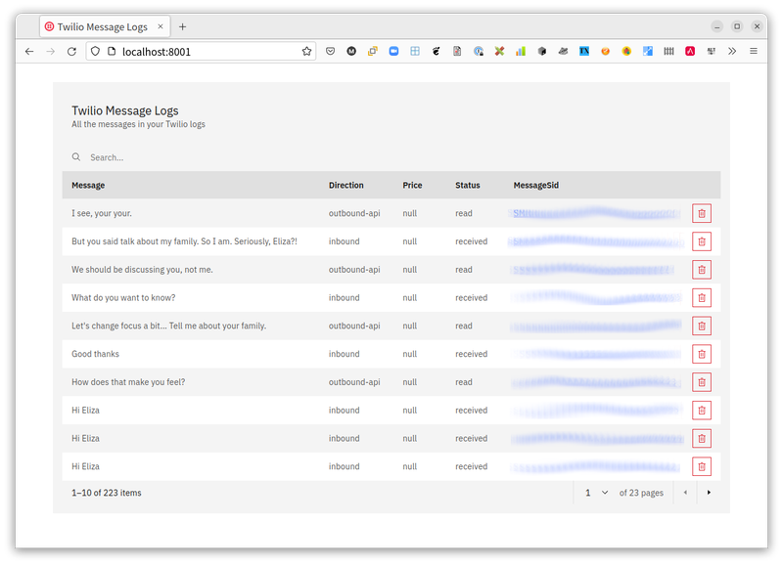Click the red and green X extension icon

499,51
